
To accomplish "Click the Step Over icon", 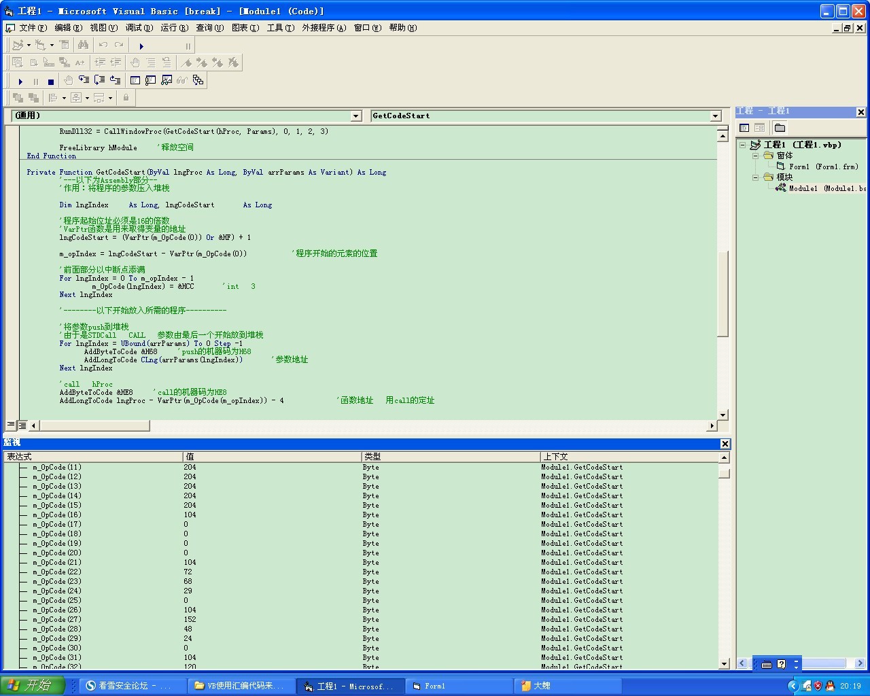I will (99, 80).
